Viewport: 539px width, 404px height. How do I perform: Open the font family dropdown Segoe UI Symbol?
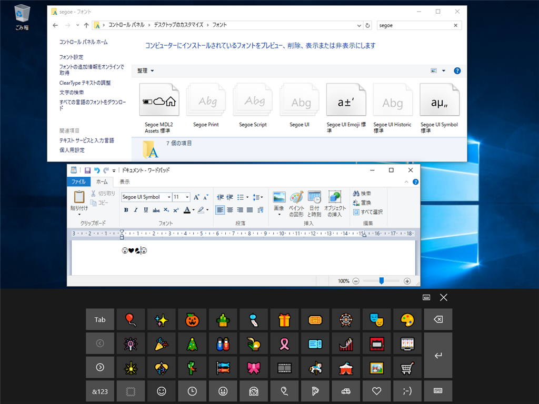169,197
